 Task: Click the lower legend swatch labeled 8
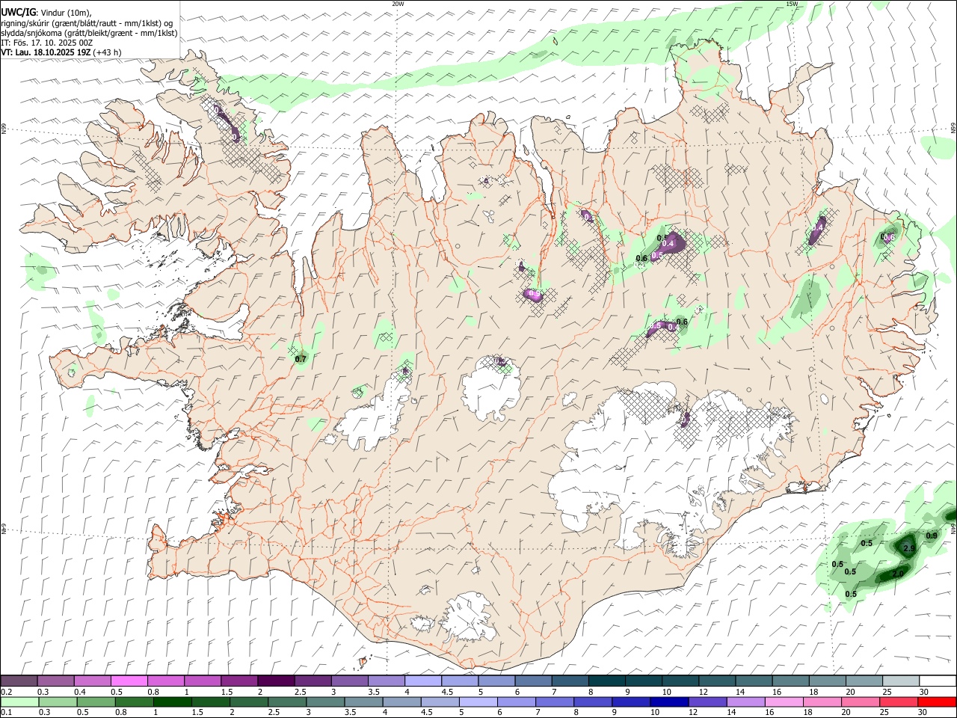tap(592, 702)
